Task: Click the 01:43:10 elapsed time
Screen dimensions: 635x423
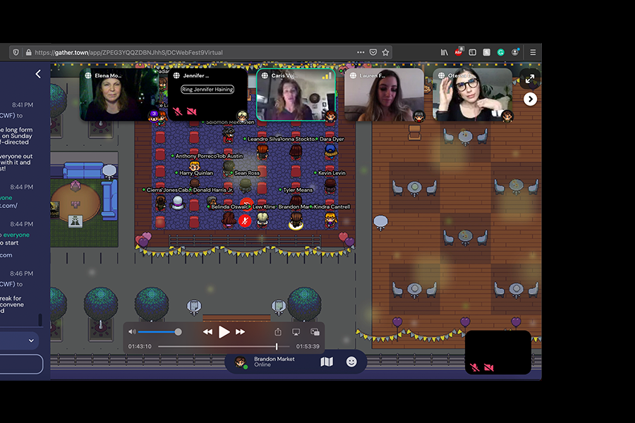Action: pos(140,346)
